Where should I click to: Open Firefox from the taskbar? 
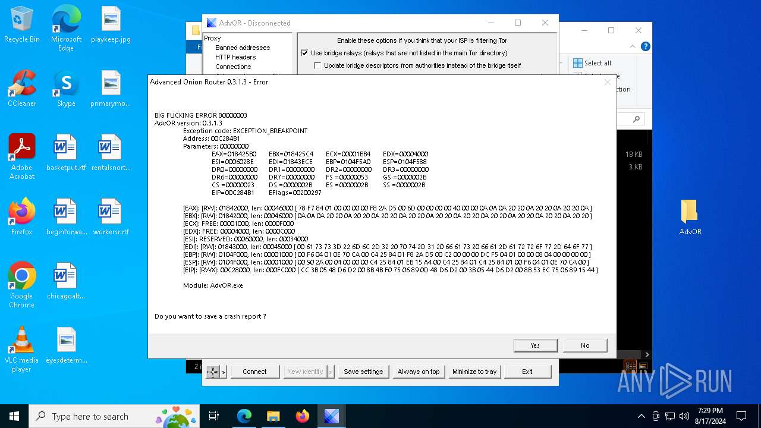[x=303, y=416]
